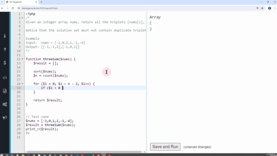Reload the page with refresh icon
Screen dimensions: 277x156
pyautogui.click(x=13, y=8)
